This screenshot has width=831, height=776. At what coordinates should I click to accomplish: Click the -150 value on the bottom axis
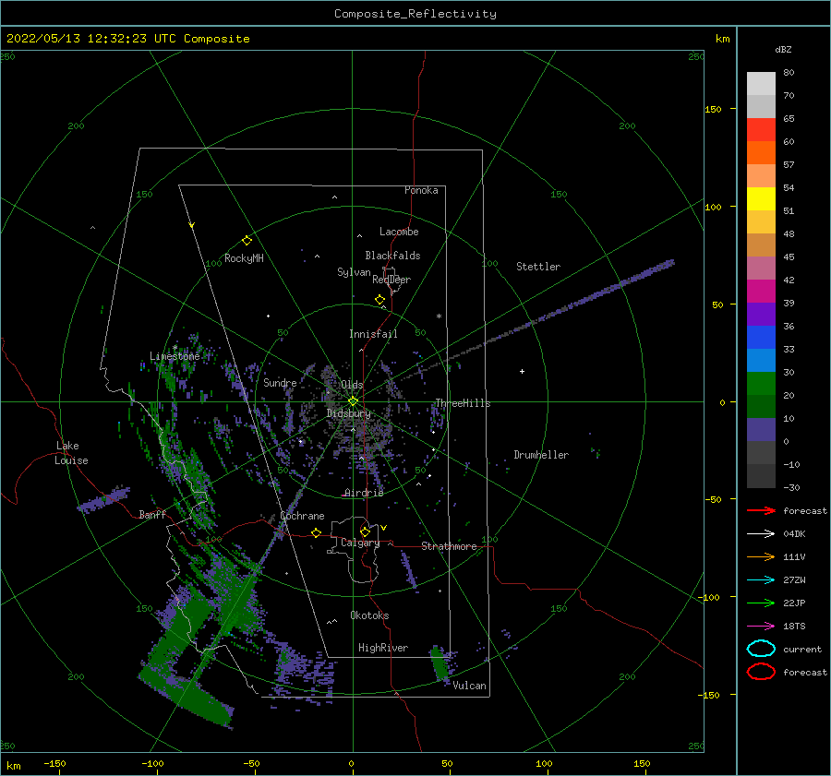[54, 763]
